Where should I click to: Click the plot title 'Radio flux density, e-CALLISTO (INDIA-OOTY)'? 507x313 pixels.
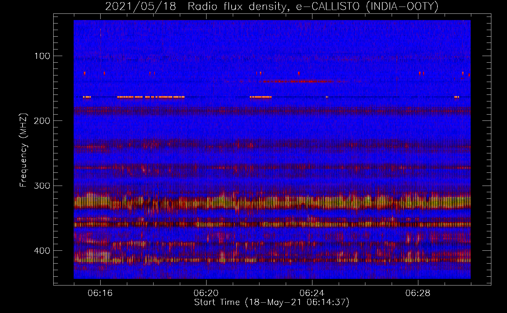tap(313, 7)
